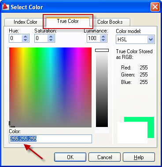Increase Hue with the up arrow
Screen dimensions: 162x167
click(26, 36)
